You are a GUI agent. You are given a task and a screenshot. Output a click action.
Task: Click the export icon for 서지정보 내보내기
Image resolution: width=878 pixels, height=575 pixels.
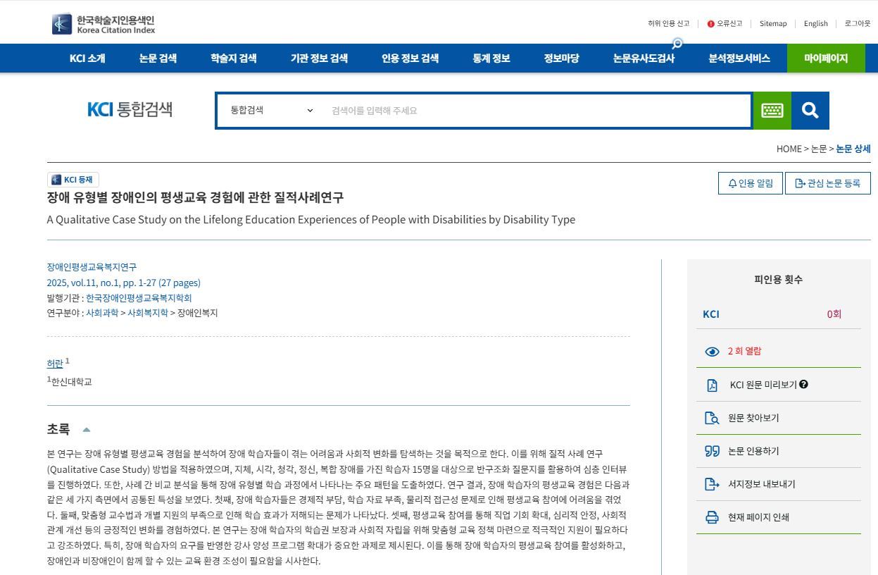coord(712,484)
